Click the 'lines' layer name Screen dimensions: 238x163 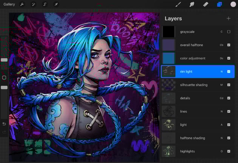point(183,111)
